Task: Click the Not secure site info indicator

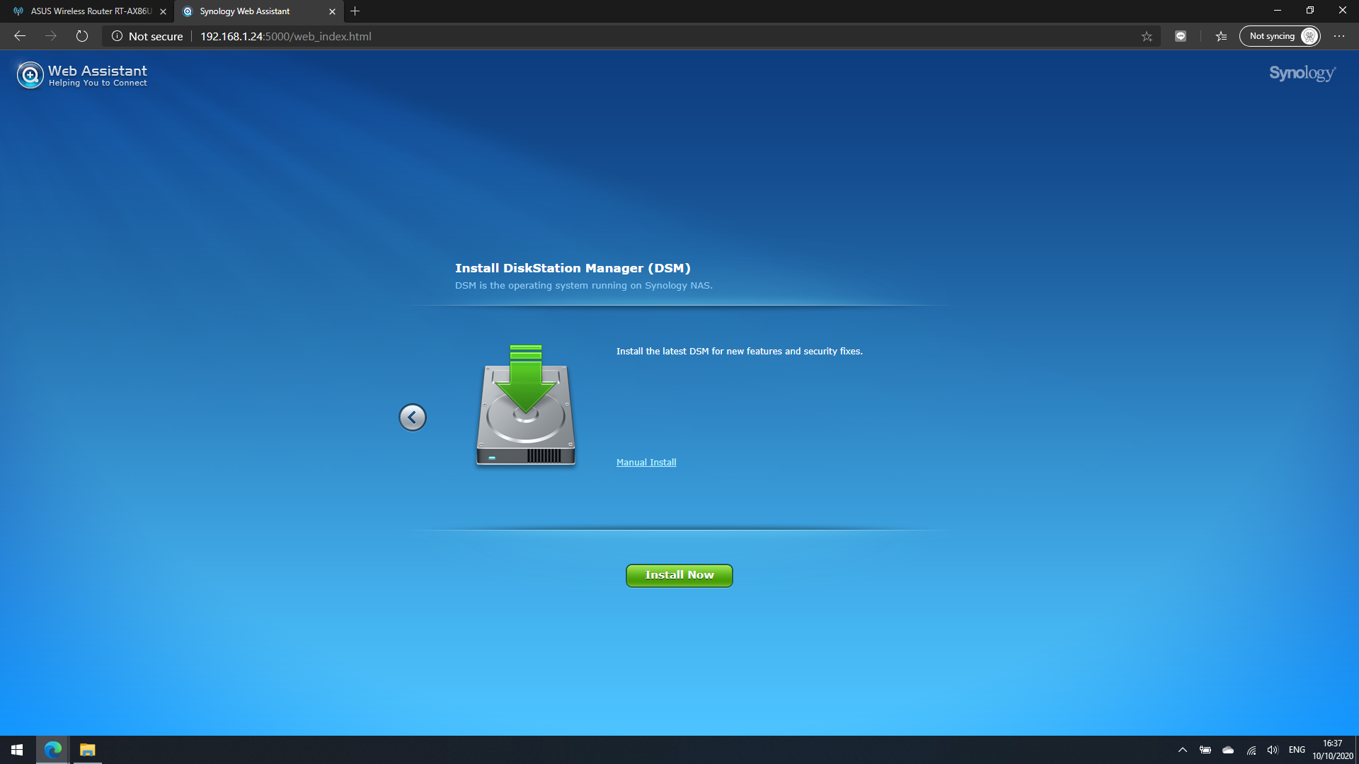Action: pos(147,36)
